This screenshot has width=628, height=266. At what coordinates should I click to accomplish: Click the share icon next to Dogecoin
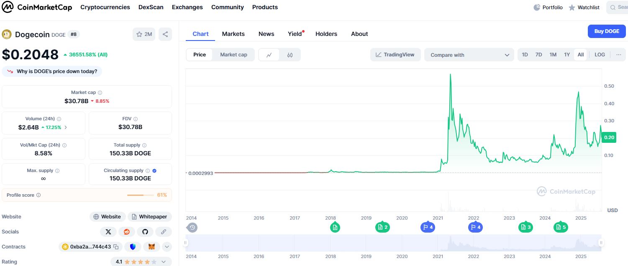[x=165, y=34]
